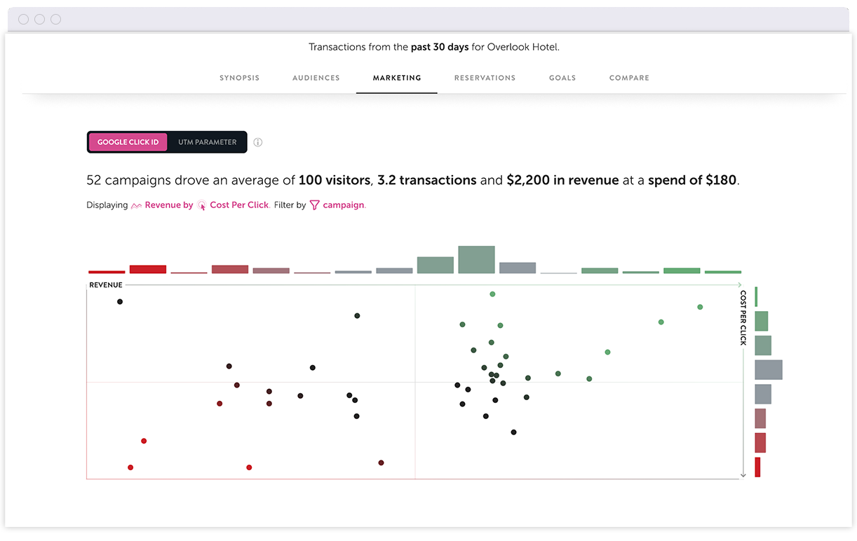This screenshot has width=857, height=541.
Task: Click the info icon beside UTM Parameter
Action: (258, 142)
